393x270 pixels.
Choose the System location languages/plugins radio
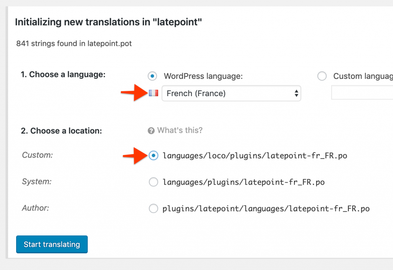(x=154, y=182)
